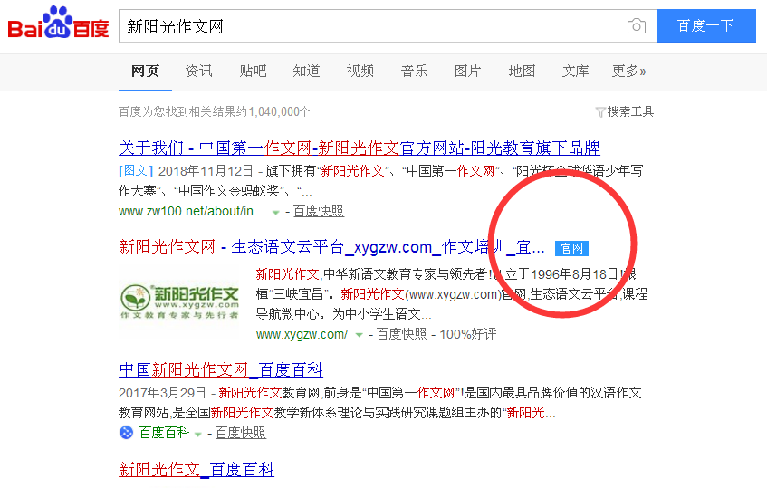Click the 官网 badge
Screen dimensions: 767x488
571,248
